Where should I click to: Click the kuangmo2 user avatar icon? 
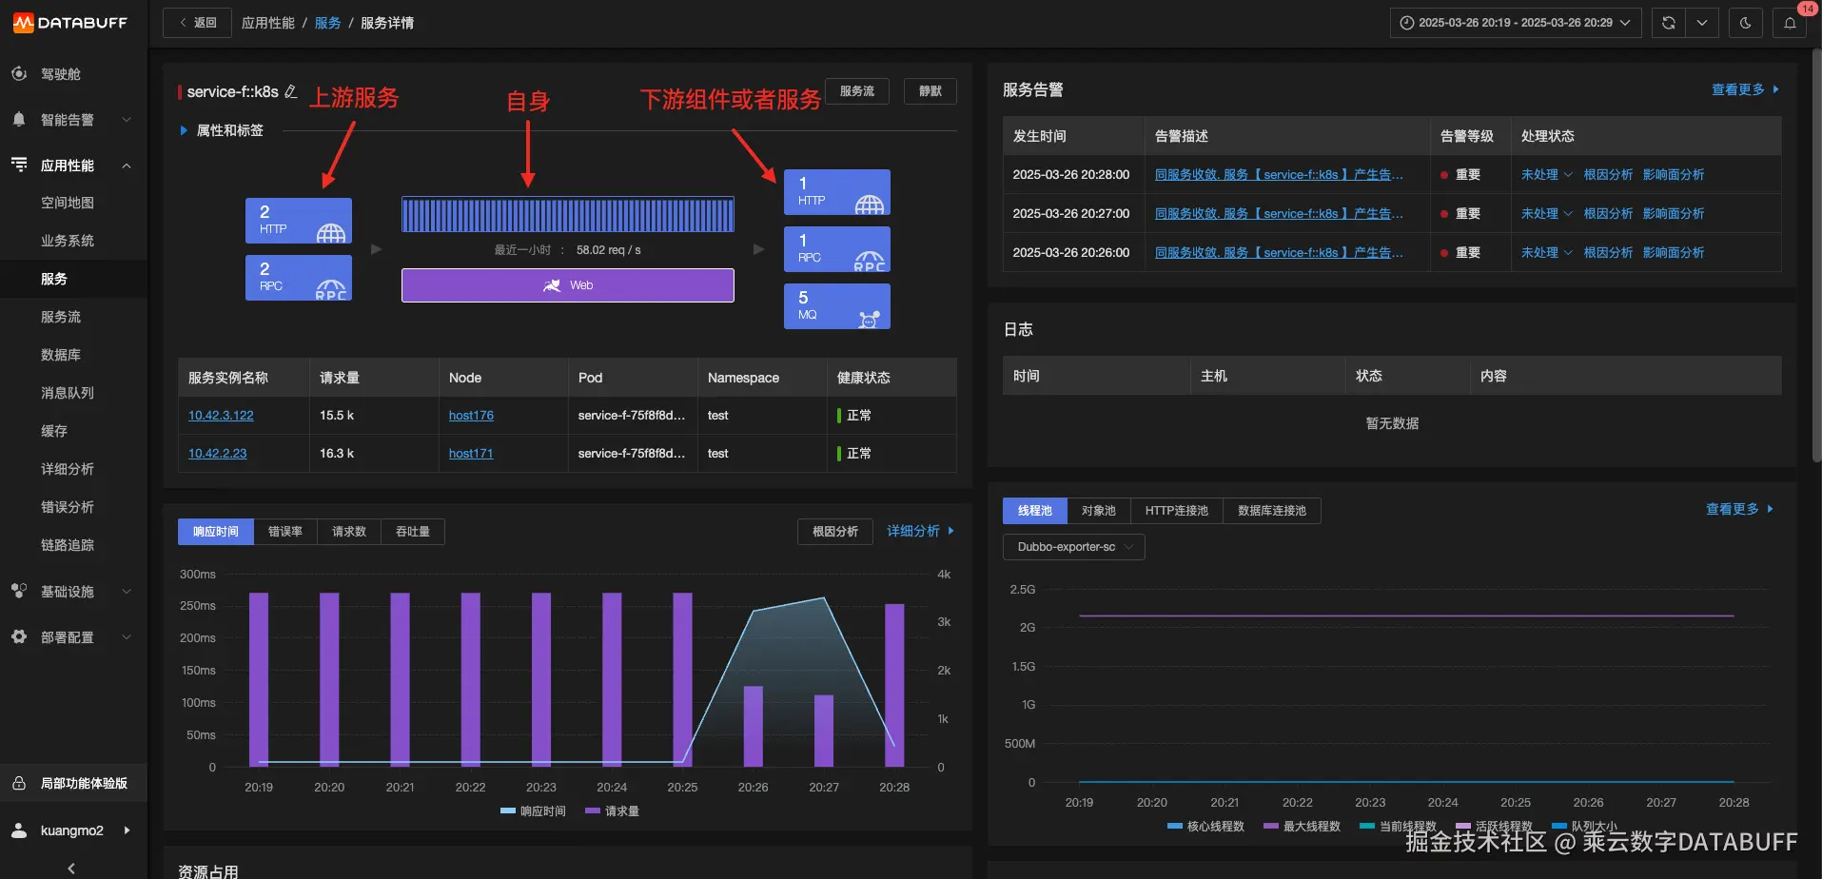pyautogui.click(x=19, y=830)
